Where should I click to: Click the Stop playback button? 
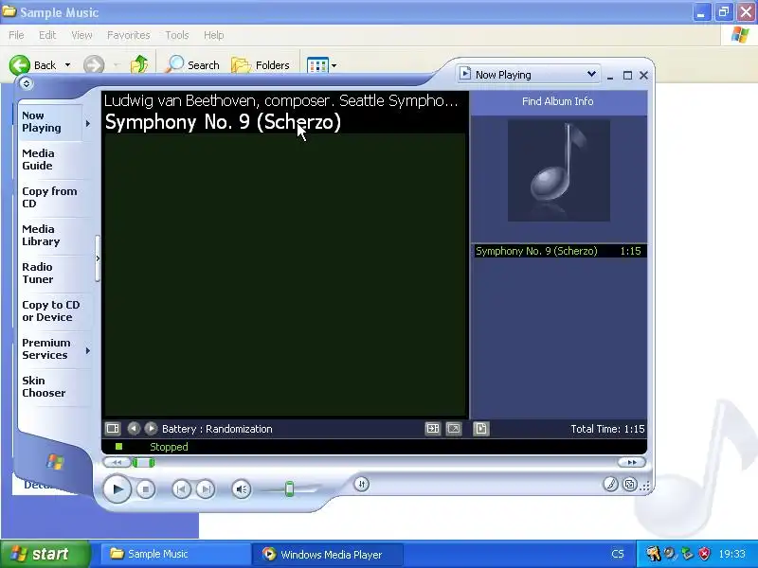click(x=146, y=489)
